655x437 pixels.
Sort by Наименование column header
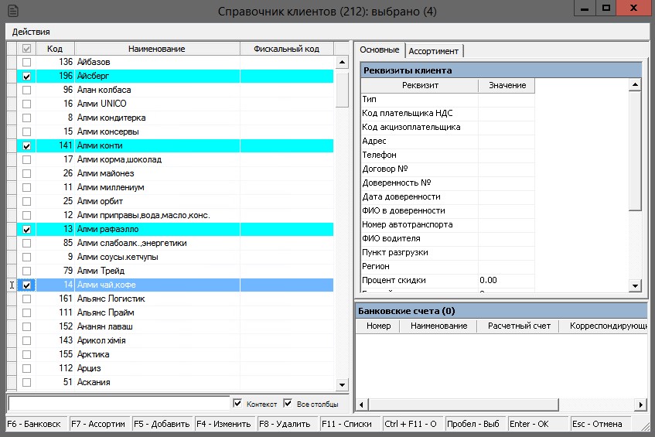pos(157,49)
